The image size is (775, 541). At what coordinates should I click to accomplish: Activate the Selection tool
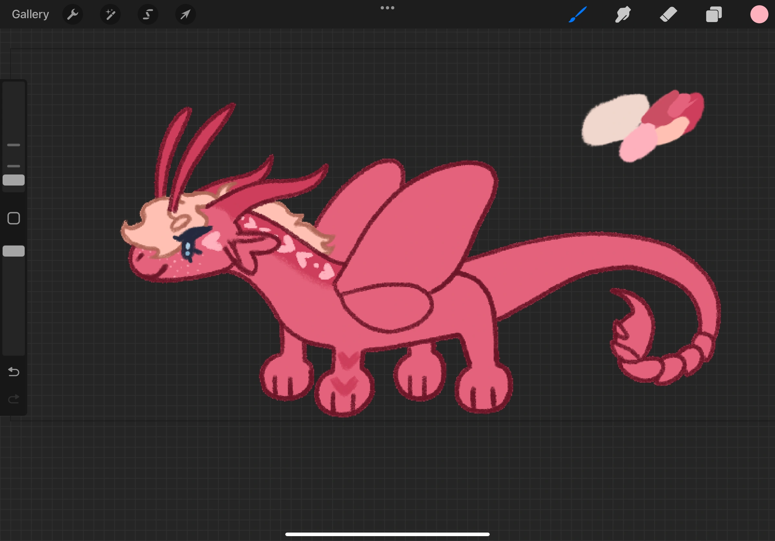point(148,14)
